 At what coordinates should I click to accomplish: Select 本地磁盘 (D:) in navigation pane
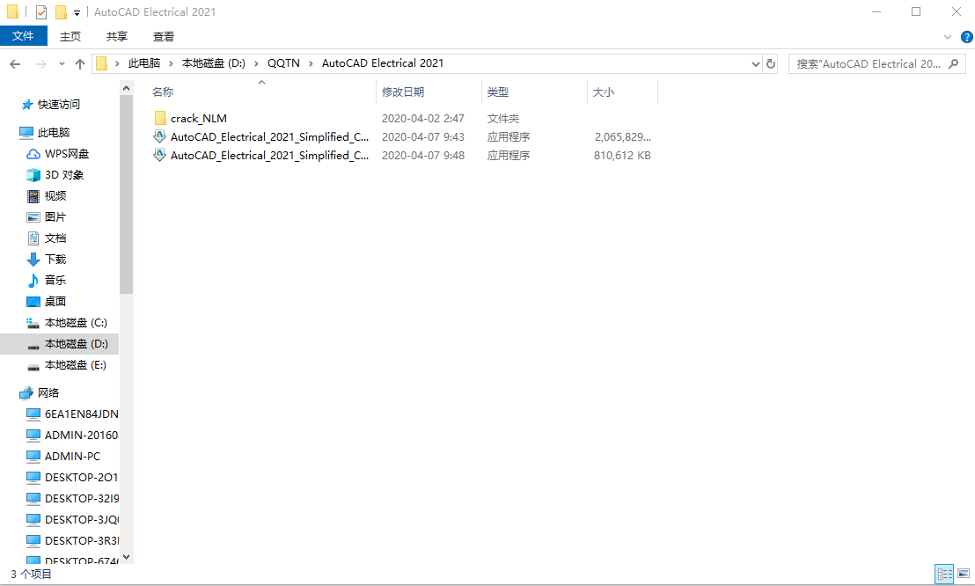coord(60,344)
